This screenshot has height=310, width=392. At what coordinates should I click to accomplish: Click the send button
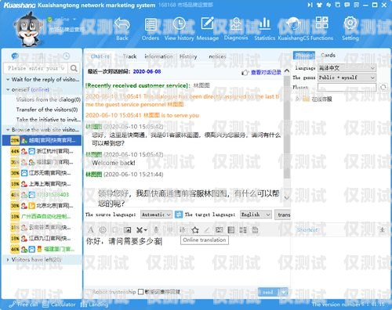[x=269, y=292]
